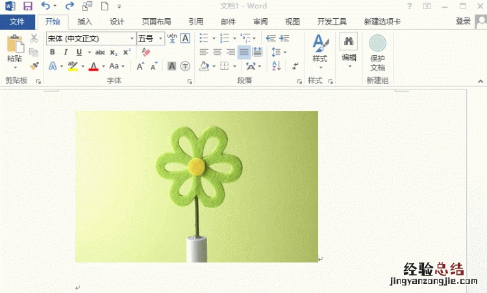The width and height of the screenshot is (487, 293).
Task: Click the Subscript x₂ icon
Action: tap(113, 53)
